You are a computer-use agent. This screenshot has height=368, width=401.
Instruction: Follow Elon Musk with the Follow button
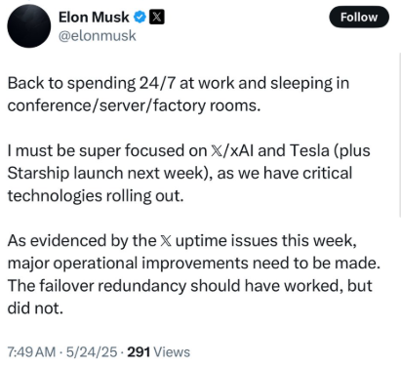tap(359, 17)
